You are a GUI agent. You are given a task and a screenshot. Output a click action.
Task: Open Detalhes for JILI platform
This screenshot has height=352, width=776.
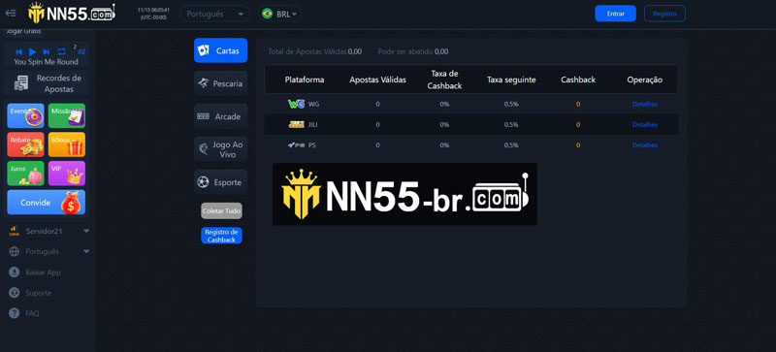coord(645,125)
